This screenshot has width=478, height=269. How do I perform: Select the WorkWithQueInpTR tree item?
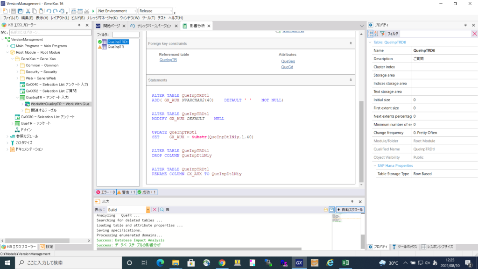(60, 104)
